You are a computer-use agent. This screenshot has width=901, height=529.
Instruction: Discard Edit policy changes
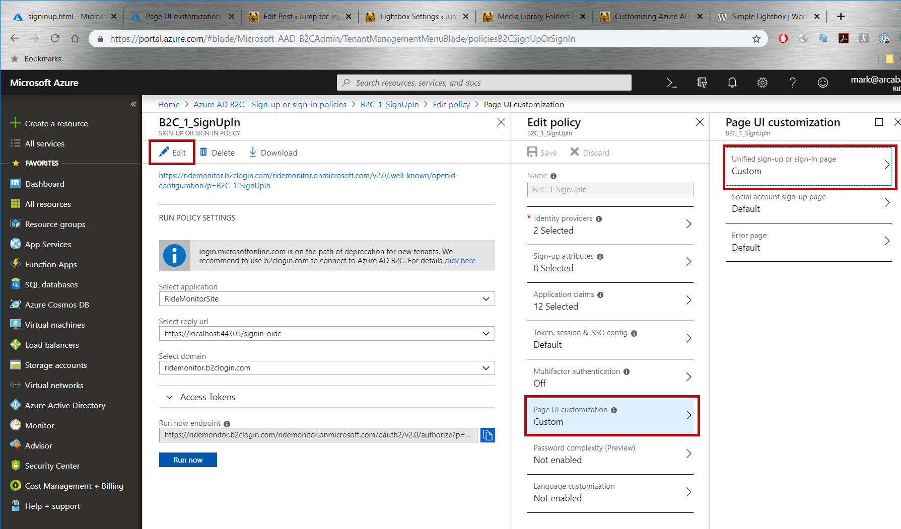click(590, 153)
